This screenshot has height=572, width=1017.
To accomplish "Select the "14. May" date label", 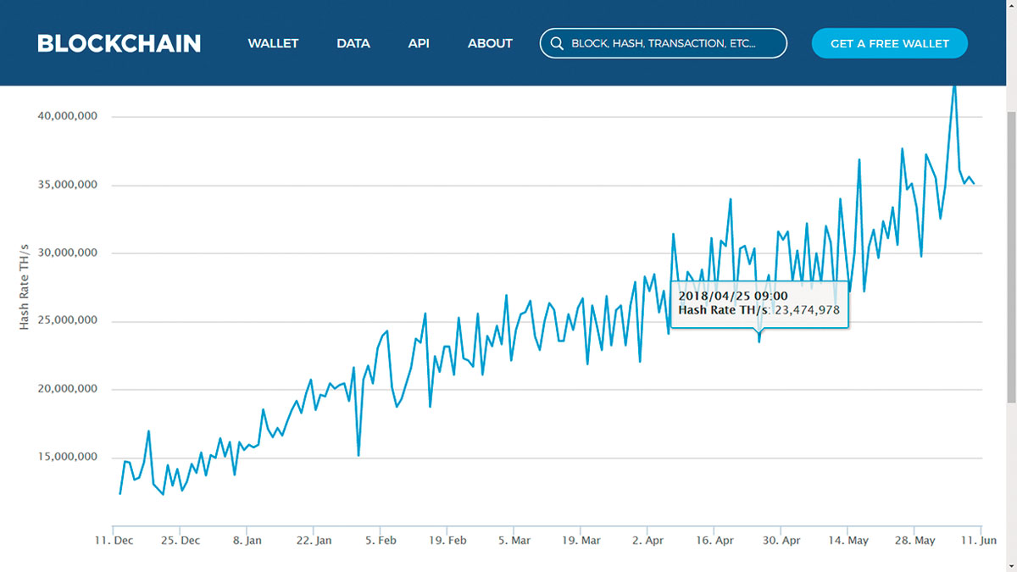I will point(848,540).
